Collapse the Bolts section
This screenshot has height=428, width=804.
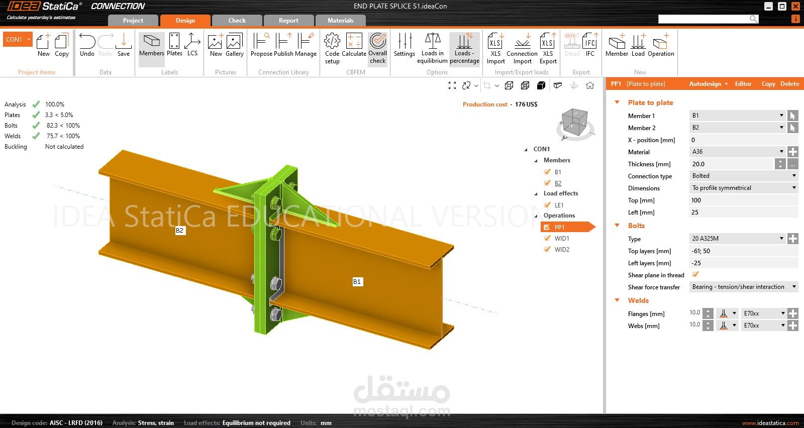pyautogui.click(x=617, y=226)
